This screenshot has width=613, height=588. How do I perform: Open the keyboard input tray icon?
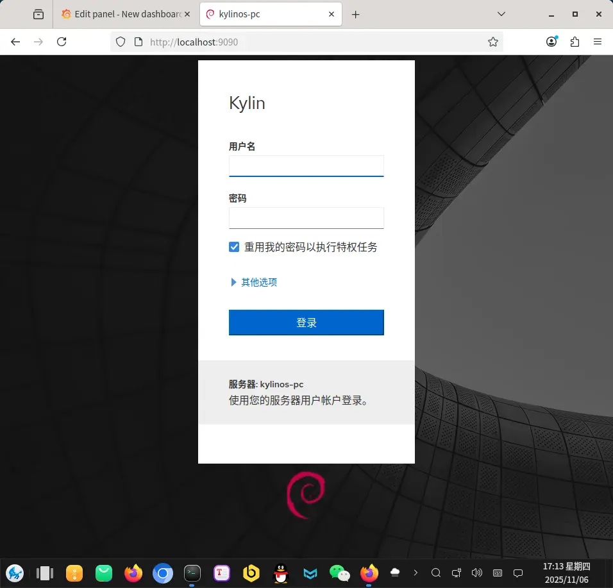(x=498, y=573)
